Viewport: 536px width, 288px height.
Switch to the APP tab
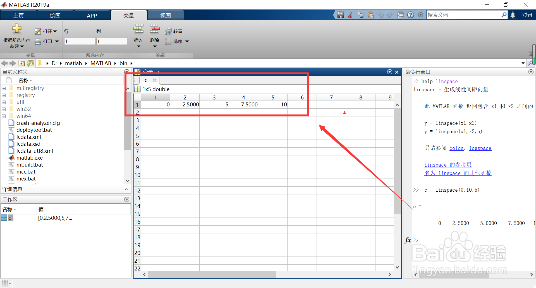point(92,16)
